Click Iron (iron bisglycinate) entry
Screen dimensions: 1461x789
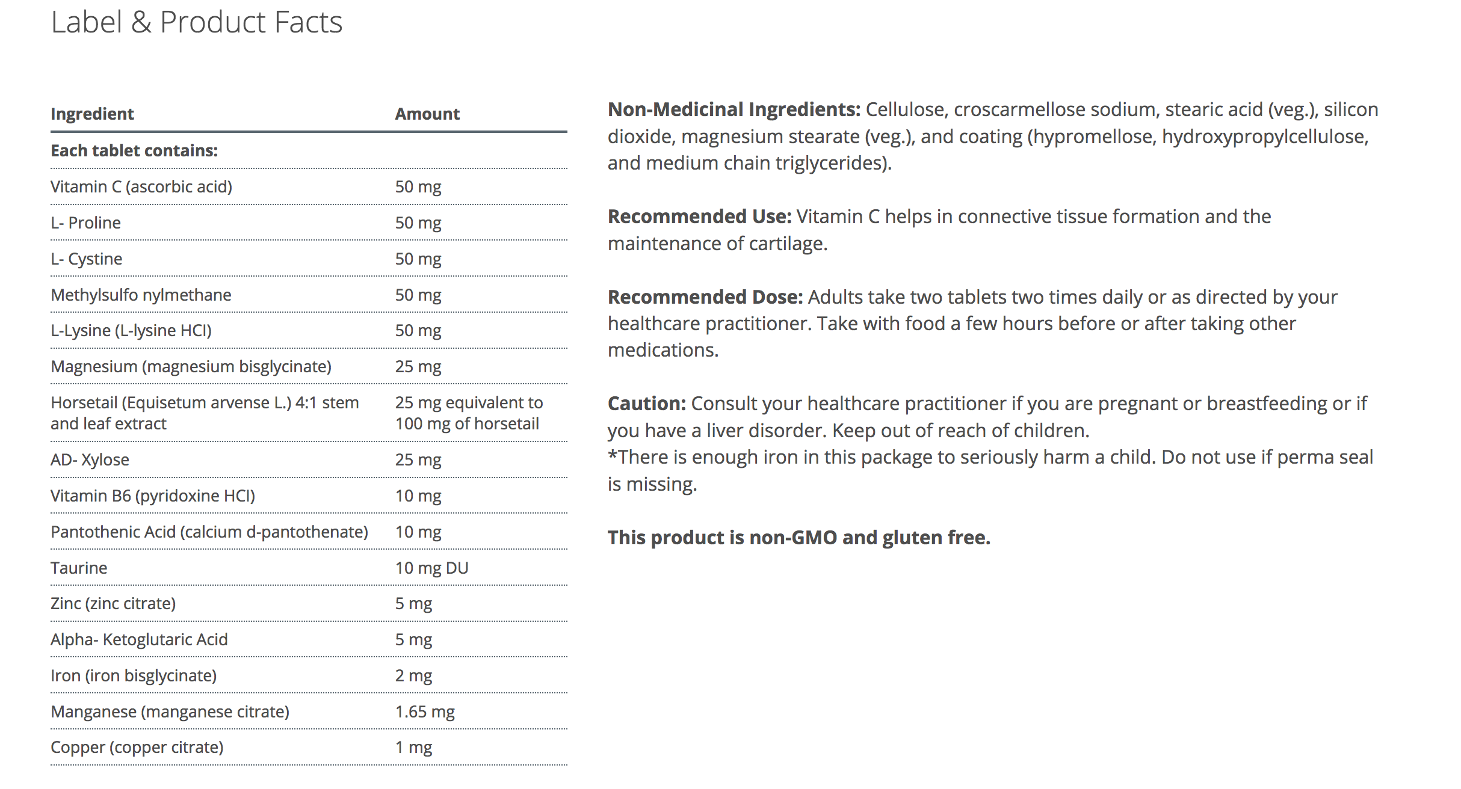click(134, 676)
